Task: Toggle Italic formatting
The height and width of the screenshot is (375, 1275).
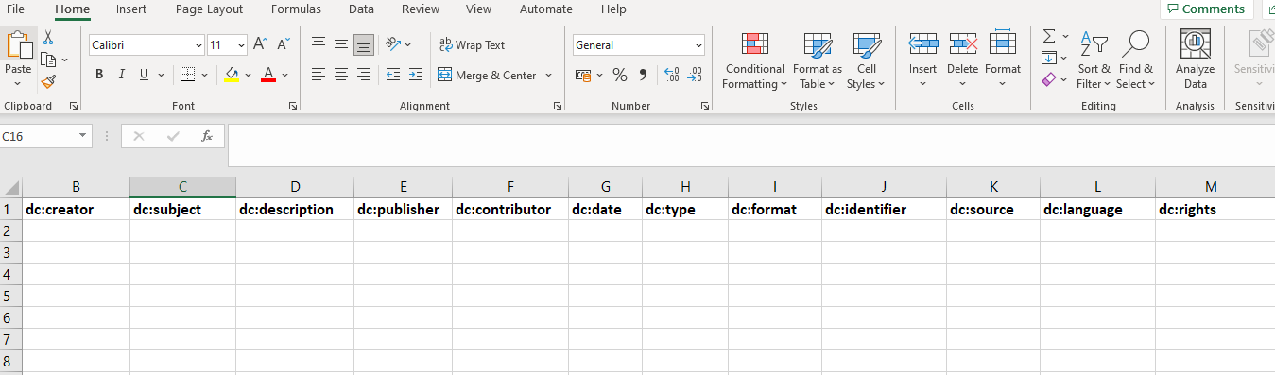Action: click(121, 75)
